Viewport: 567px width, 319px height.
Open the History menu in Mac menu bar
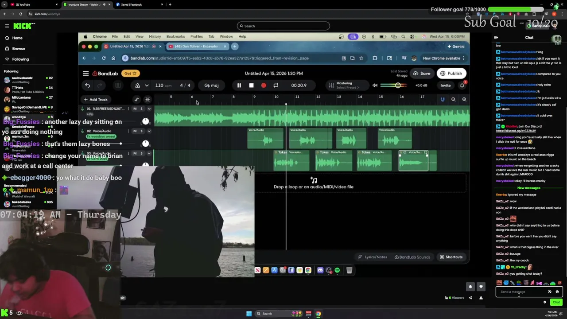(x=155, y=36)
